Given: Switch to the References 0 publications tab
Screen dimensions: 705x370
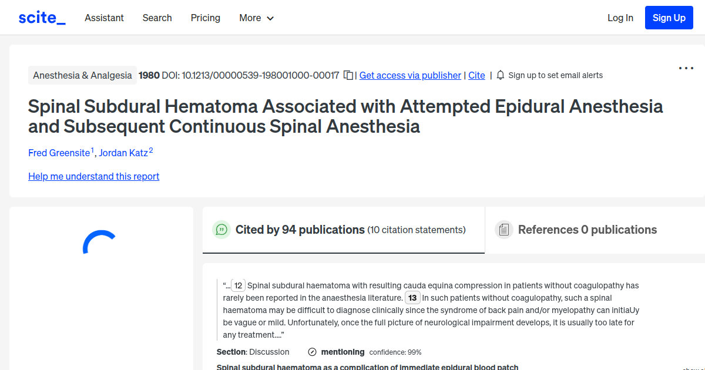Looking at the screenshot, I should click(x=587, y=230).
